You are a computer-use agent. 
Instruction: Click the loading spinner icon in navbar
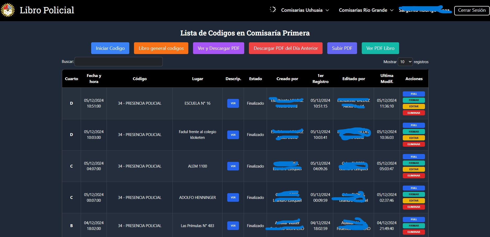pyautogui.click(x=273, y=10)
